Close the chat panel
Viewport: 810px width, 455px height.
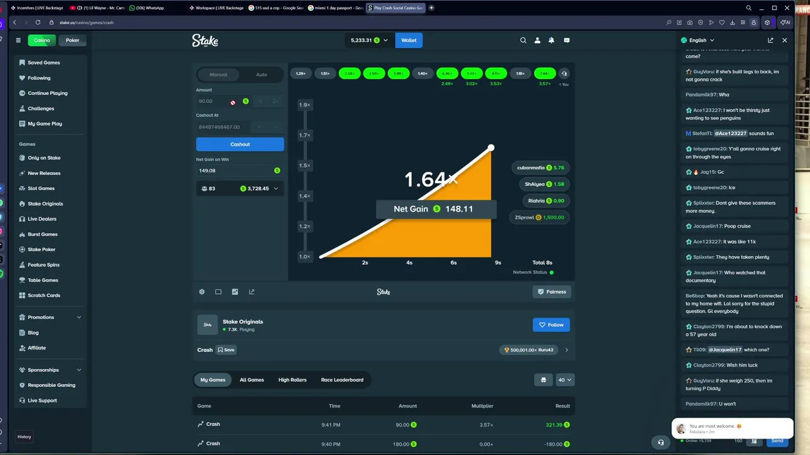click(785, 40)
